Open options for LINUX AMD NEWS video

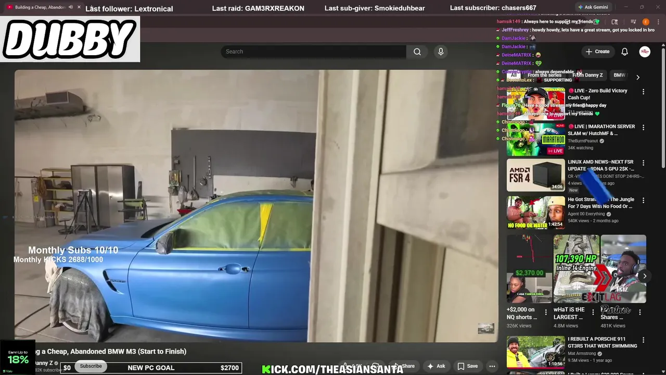pos(643,163)
